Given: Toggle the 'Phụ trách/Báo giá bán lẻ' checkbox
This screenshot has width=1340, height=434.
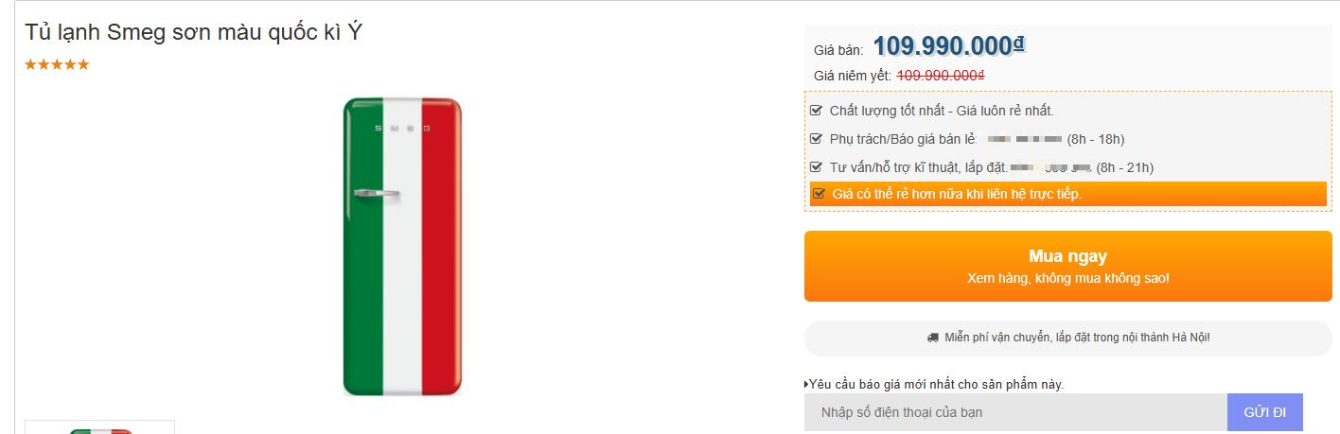Looking at the screenshot, I should pyautogui.click(x=817, y=139).
